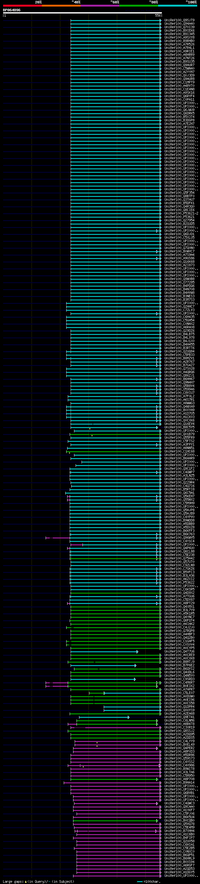200x884 pixels.
Task: Select hit label UniRef100_Q55FR9
Action: [x=179, y=437]
